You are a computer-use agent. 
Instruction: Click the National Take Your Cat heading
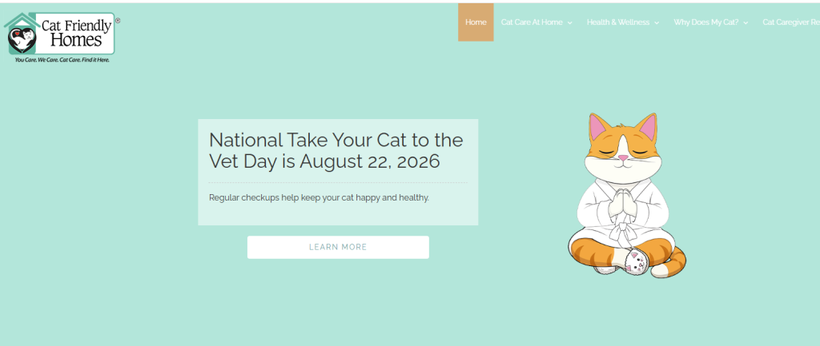click(336, 150)
